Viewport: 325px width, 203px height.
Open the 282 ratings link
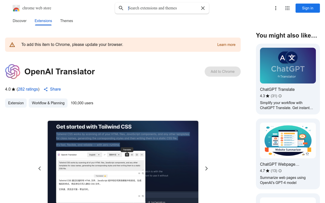(x=28, y=89)
